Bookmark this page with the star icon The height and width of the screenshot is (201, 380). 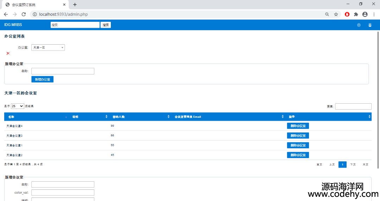coord(336,14)
